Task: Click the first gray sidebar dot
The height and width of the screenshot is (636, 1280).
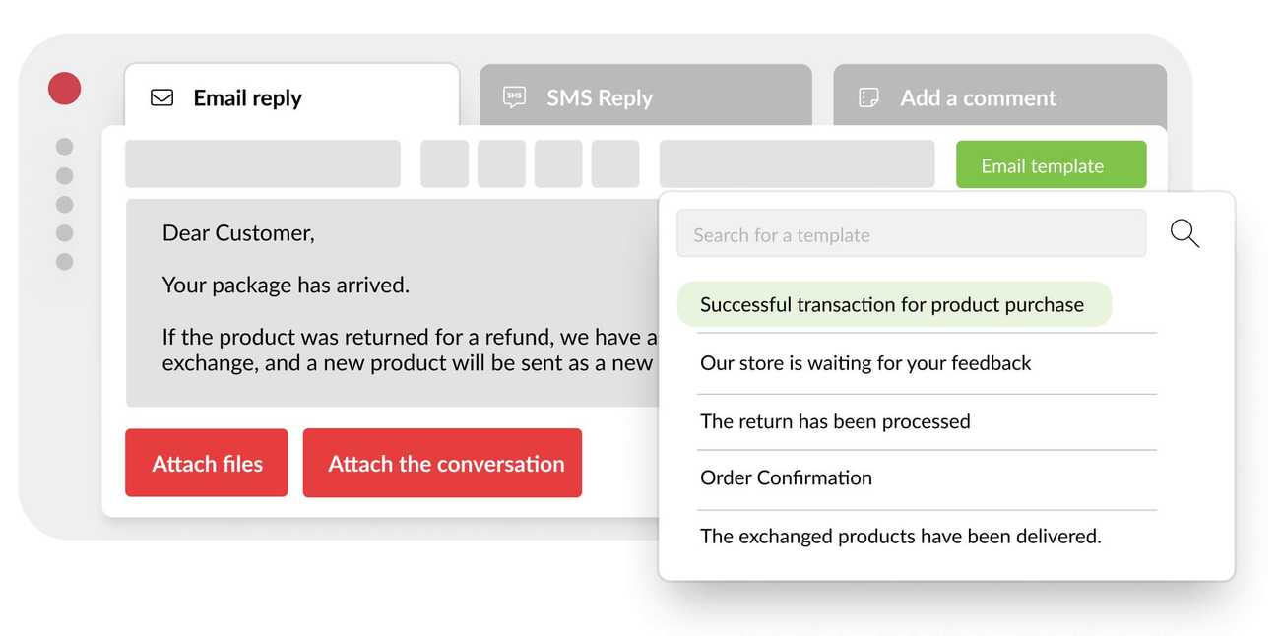Action: [x=65, y=147]
